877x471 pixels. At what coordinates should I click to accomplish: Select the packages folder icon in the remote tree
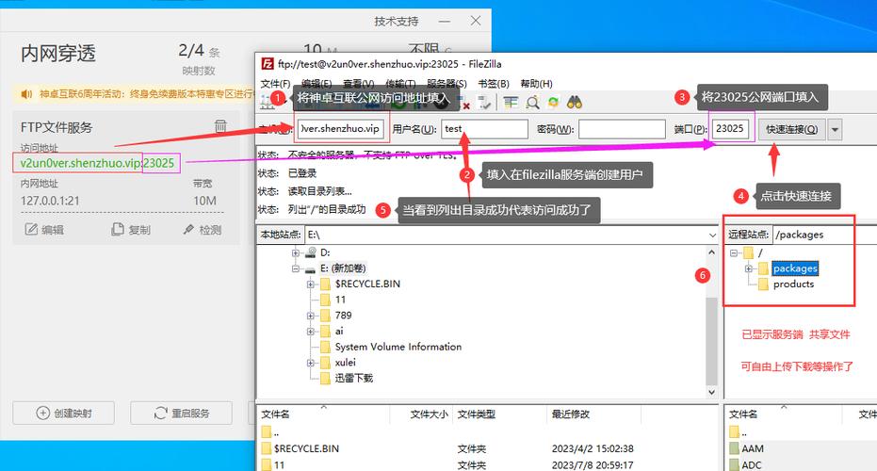763,269
